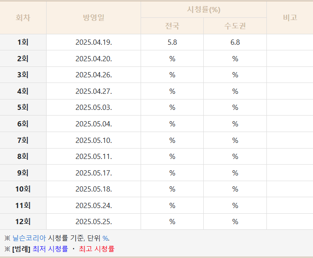Click the date 2025.04.27.
313x258 pixels.
coord(94,91)
